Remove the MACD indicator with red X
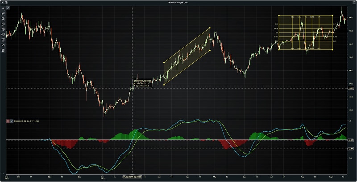This screenshot has width=357, height=182. point(8,121)
